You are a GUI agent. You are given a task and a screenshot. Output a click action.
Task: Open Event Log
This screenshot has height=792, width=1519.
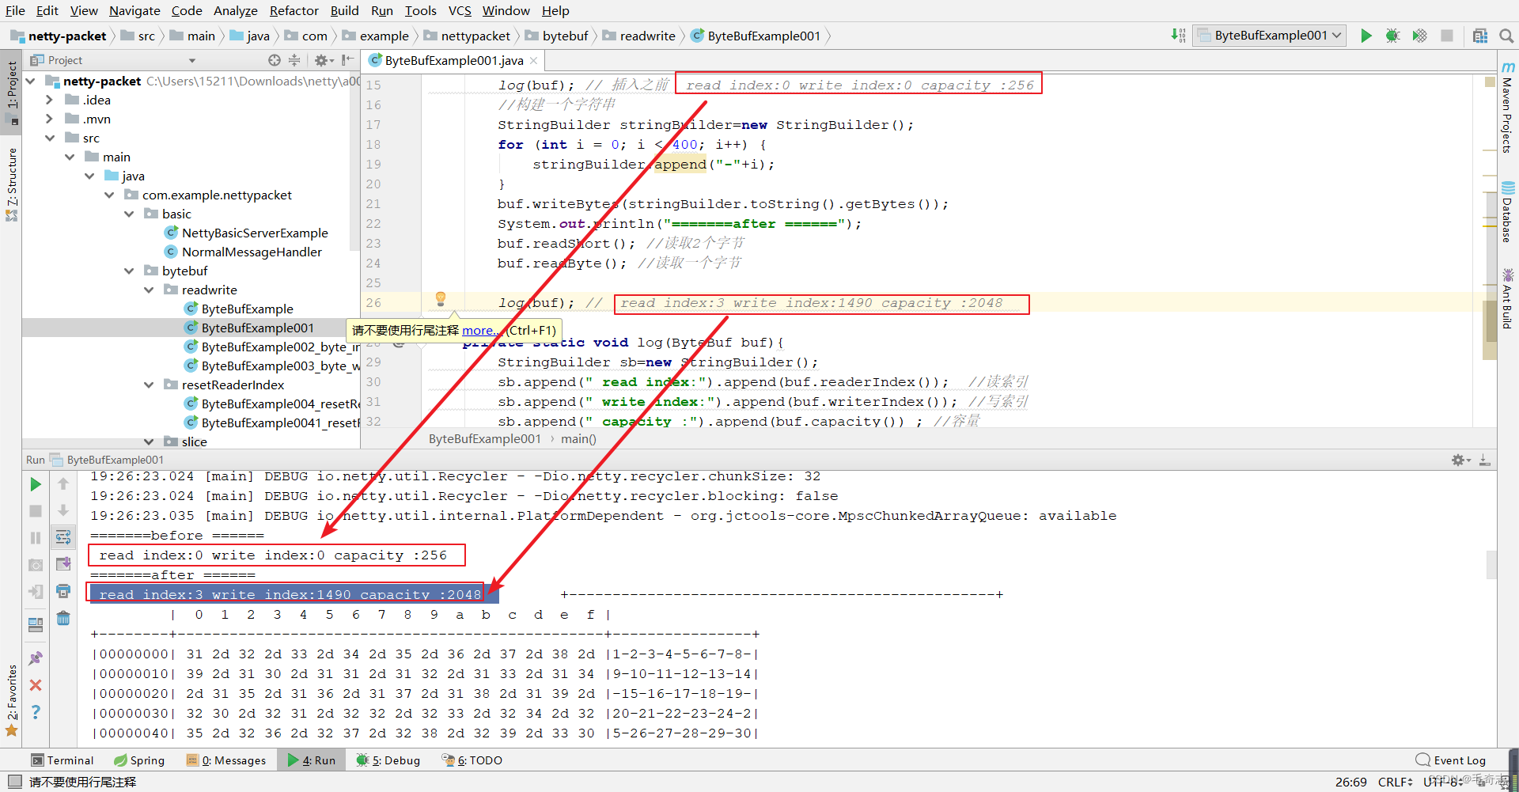tap(1451, 760)
